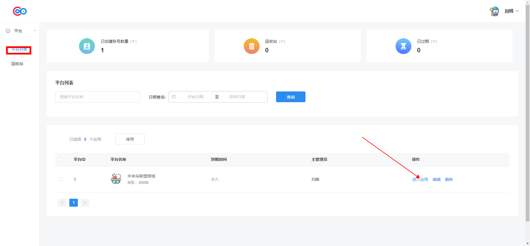
Task: Click the 未来鸟联盟商城 platform thumbnail
Action: pyautogui.click(x=116, y=179)
